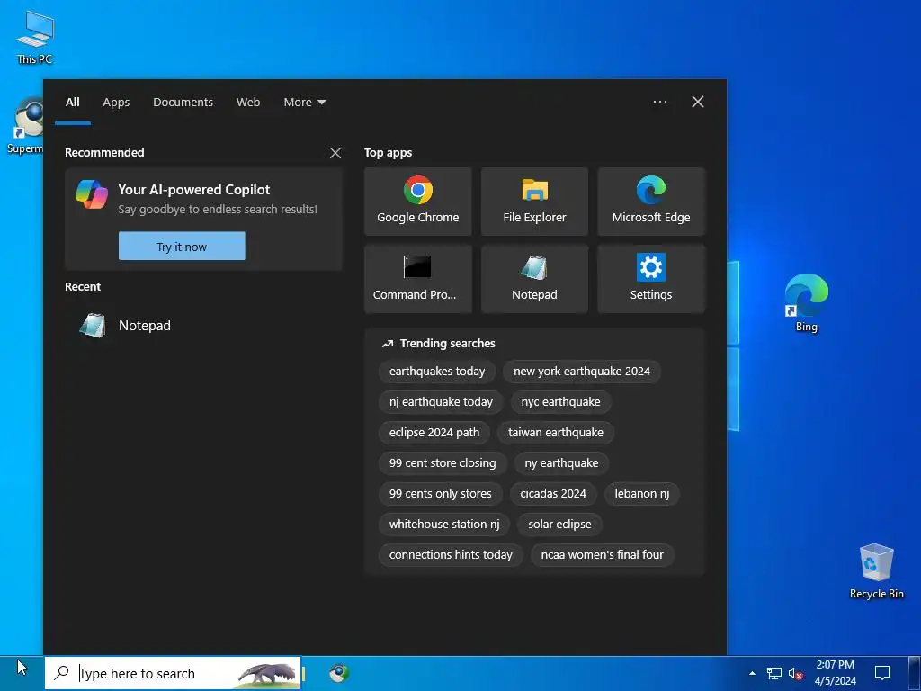
Task: Open network status tray icon
Action: [774, 673]
